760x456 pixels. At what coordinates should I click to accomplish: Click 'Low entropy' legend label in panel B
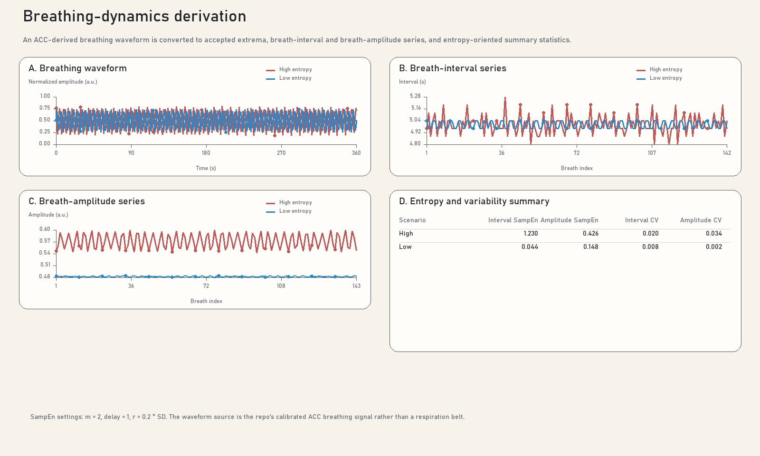pos(665,78)
